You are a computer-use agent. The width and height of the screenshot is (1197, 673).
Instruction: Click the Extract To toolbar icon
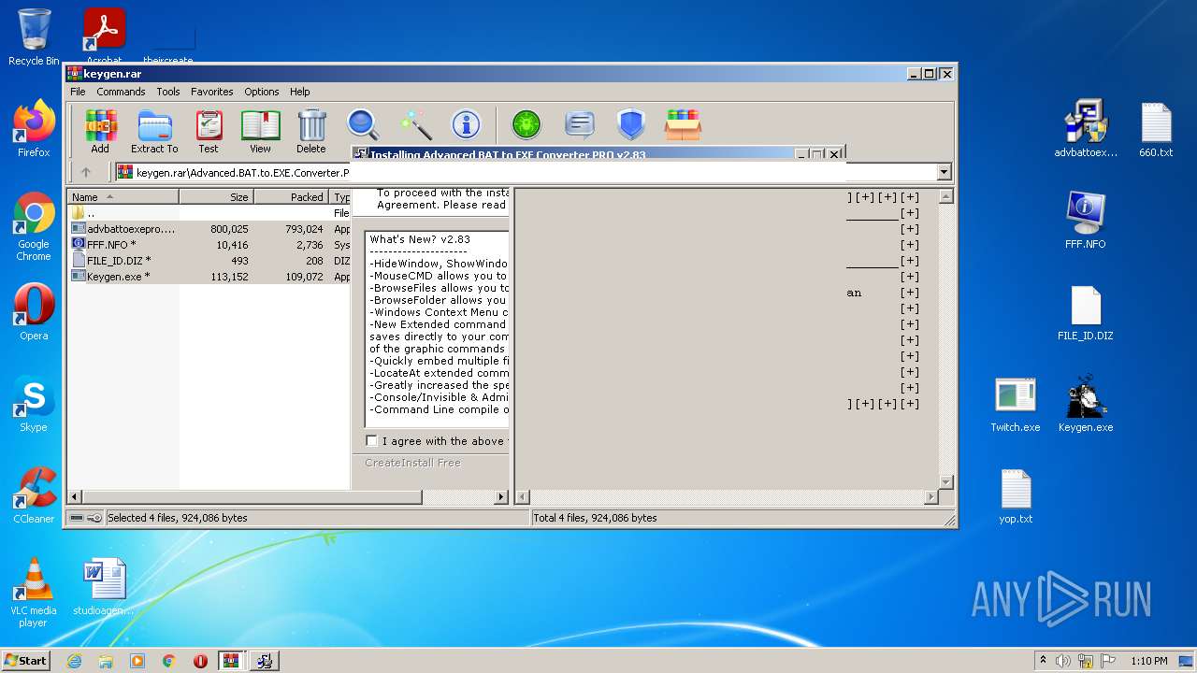pyautogui.click(x=154, y=131)
